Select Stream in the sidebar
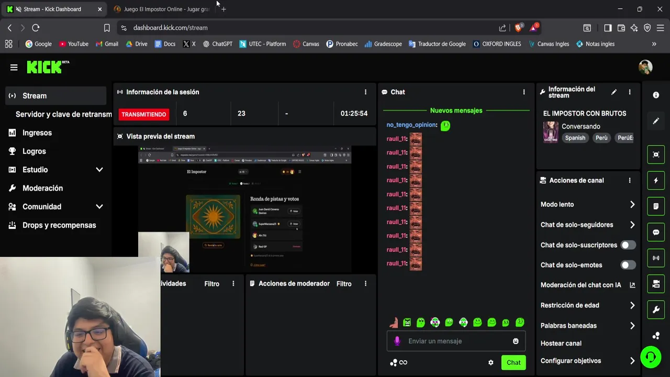 tap(56, 96)
